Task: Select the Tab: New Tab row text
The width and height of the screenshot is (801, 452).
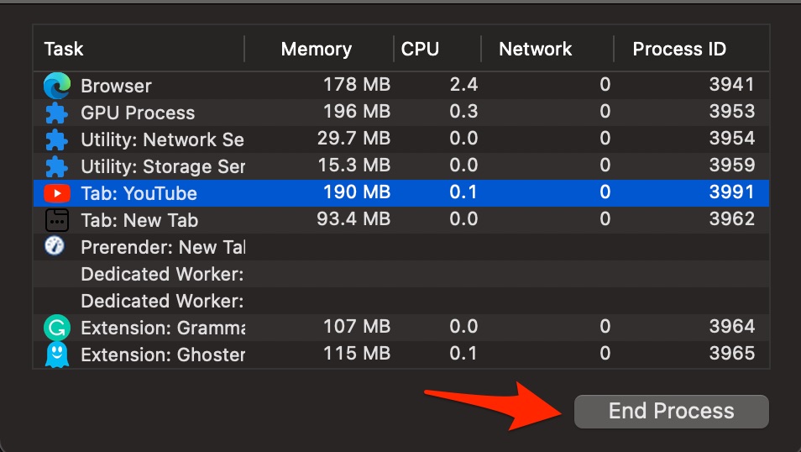Action: (x=139, y=220)
